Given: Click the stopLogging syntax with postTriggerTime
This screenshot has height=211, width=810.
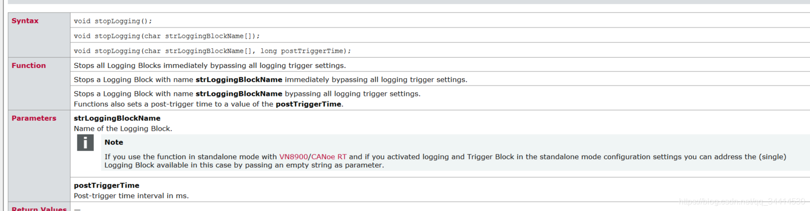Looking at the screenshot, I should 212,51.
